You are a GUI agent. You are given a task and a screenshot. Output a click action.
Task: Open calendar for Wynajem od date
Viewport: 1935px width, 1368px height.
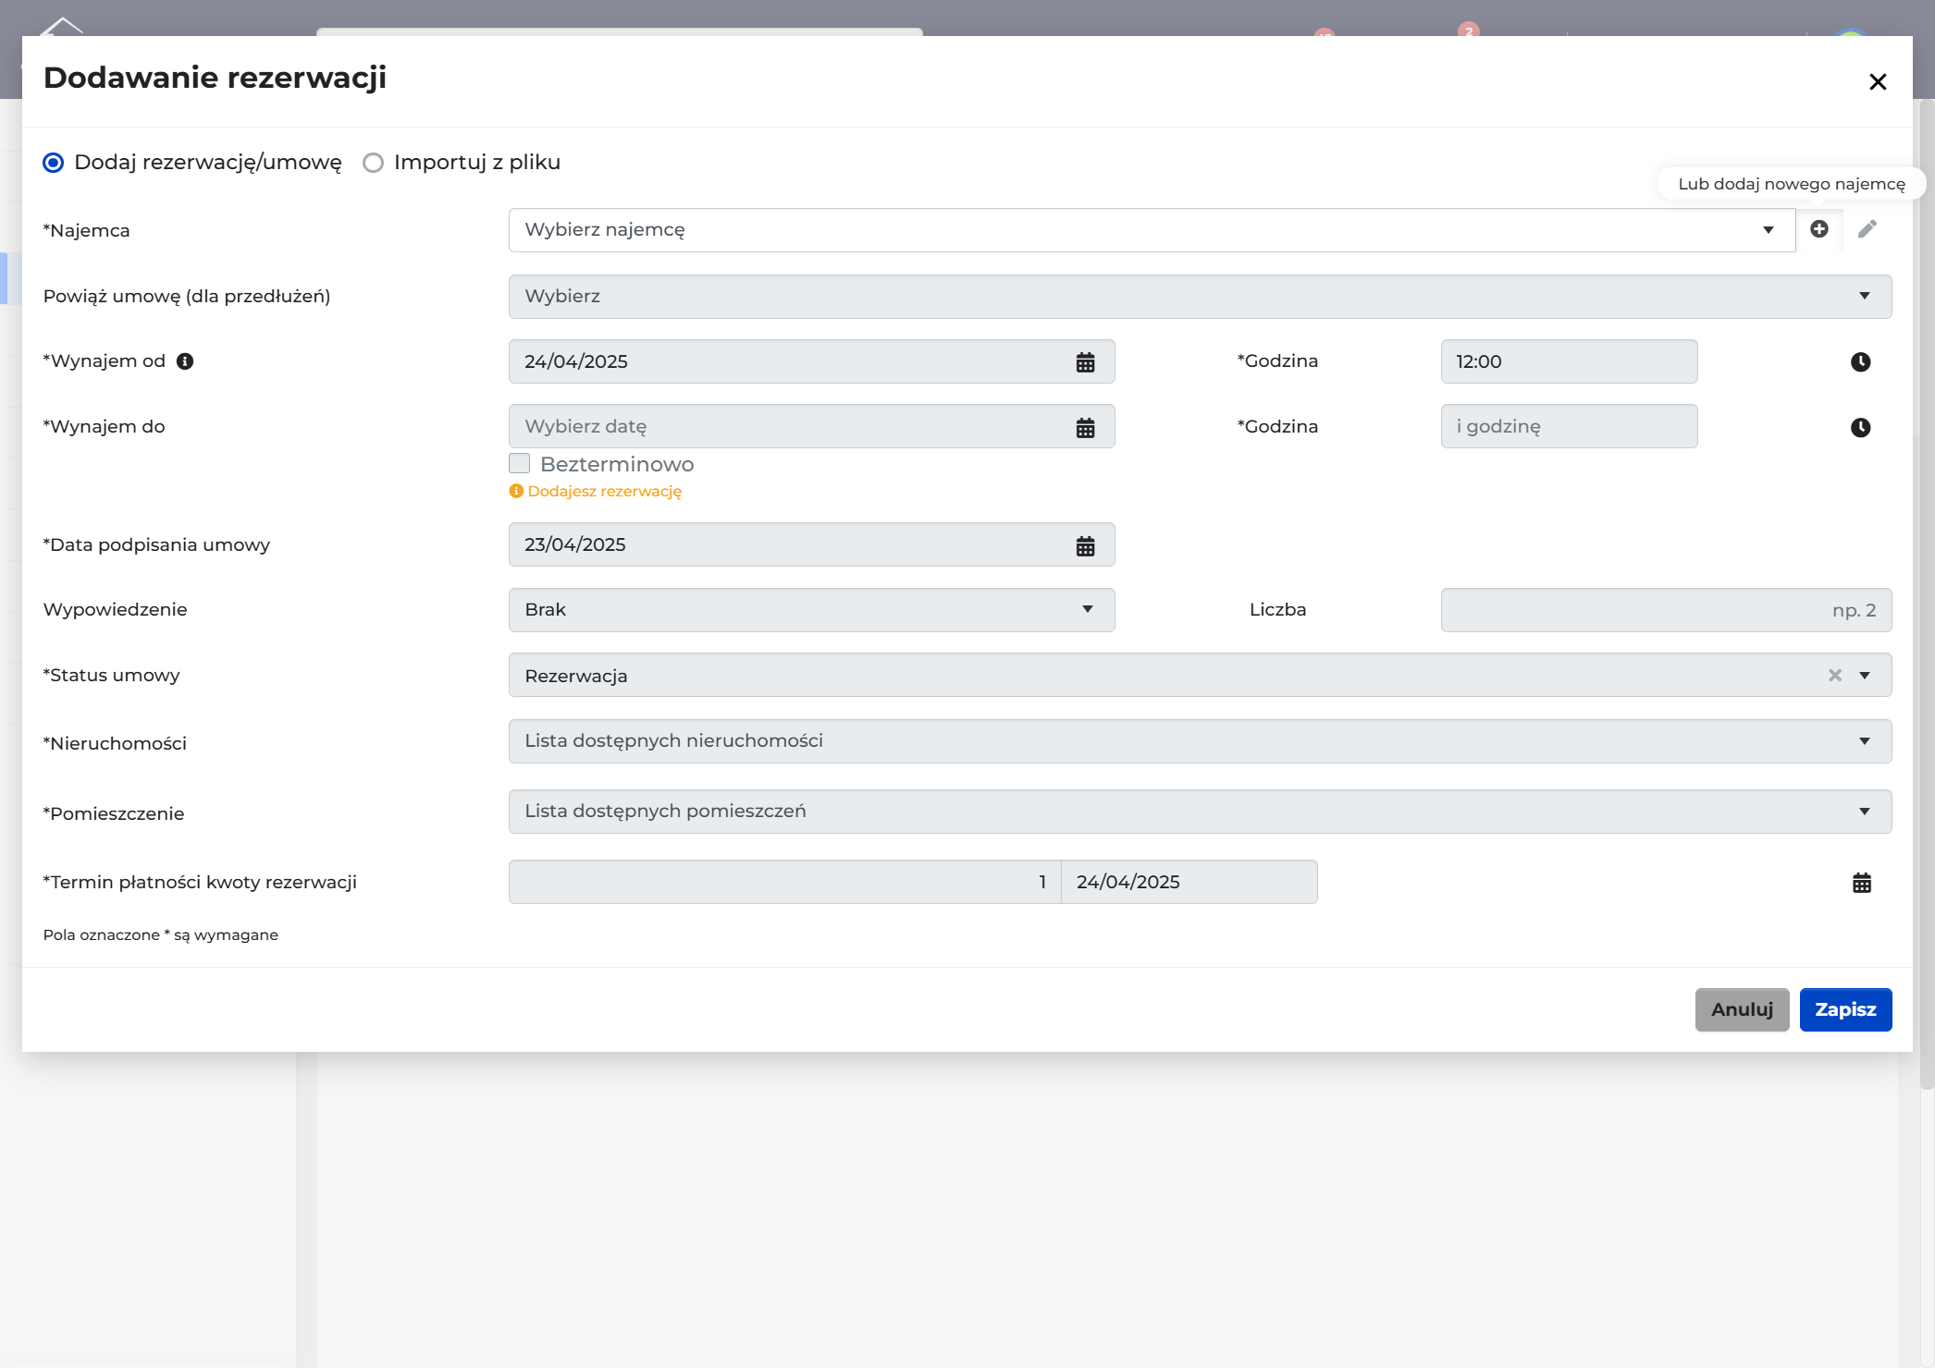[1085, 362]
